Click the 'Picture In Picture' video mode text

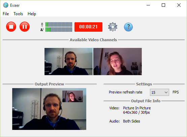pyautogui.click(x=137, y=108)
